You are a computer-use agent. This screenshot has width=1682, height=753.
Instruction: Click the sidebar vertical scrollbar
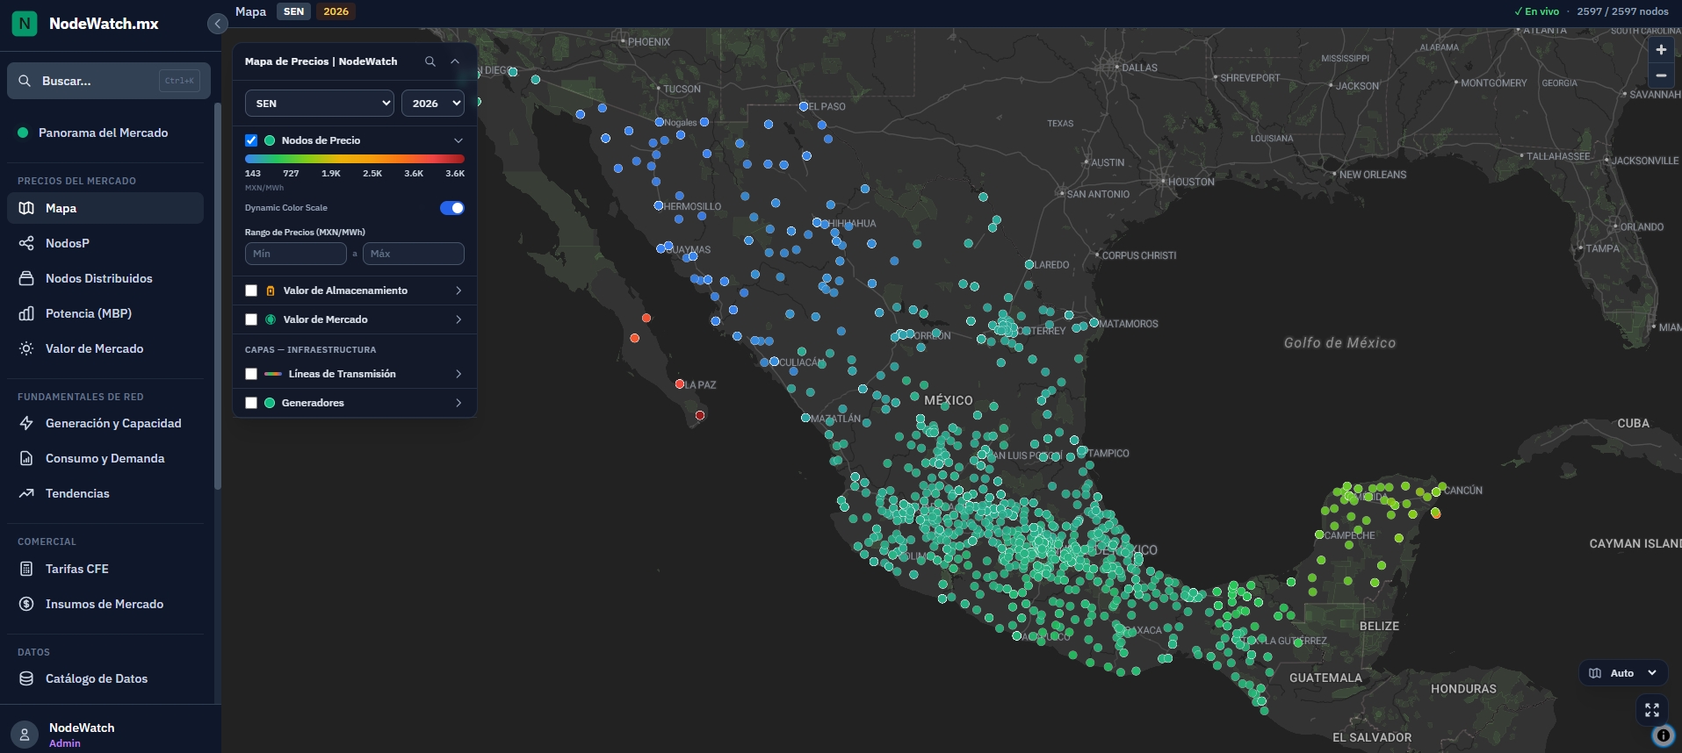click(217, 296)
